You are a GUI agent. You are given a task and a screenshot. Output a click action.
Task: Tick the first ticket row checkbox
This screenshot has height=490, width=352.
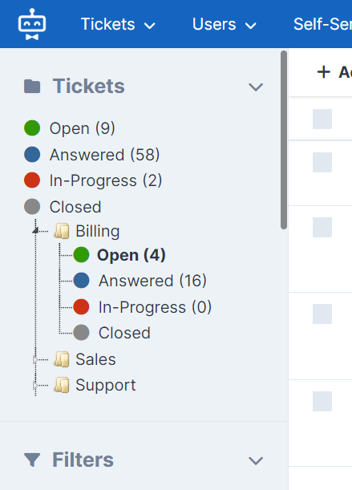click(322, 119)
